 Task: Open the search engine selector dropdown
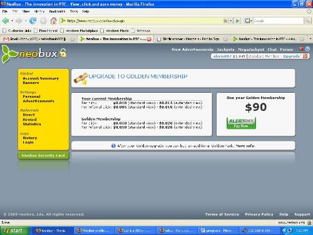[x=249, y=21]
